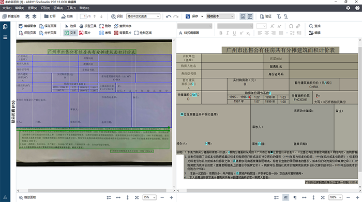The width and height of the screenshot is (362, 202).
Task: Open the 文件(F) menu
Action: click(7, 8)
